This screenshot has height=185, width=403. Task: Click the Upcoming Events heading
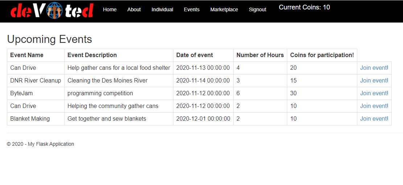49,39
